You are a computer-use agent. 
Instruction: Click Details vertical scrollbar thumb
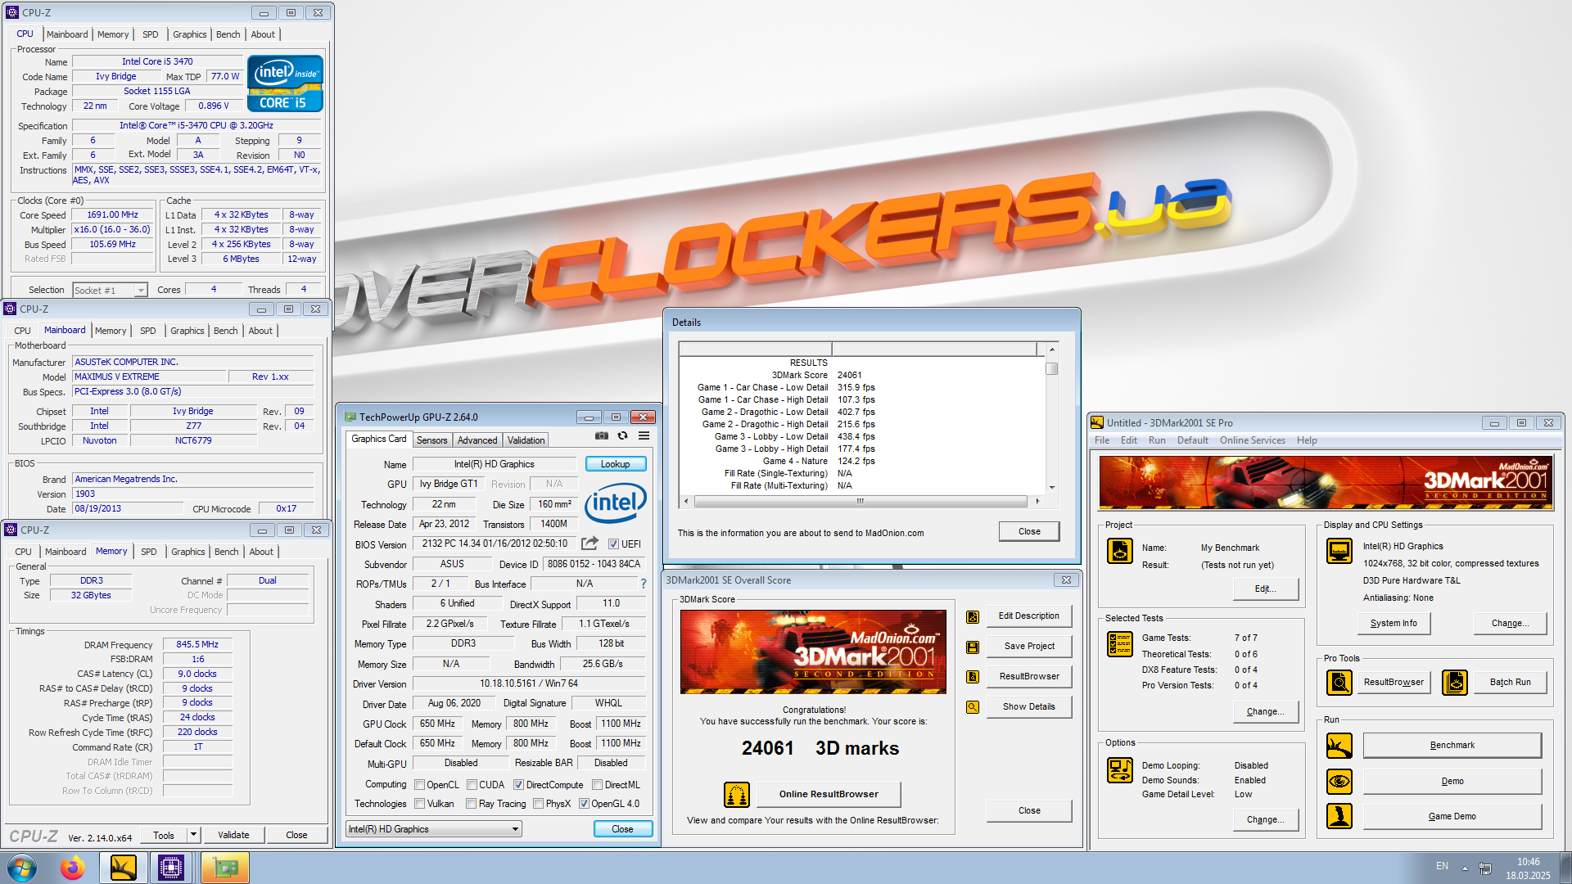[1052, 369]
